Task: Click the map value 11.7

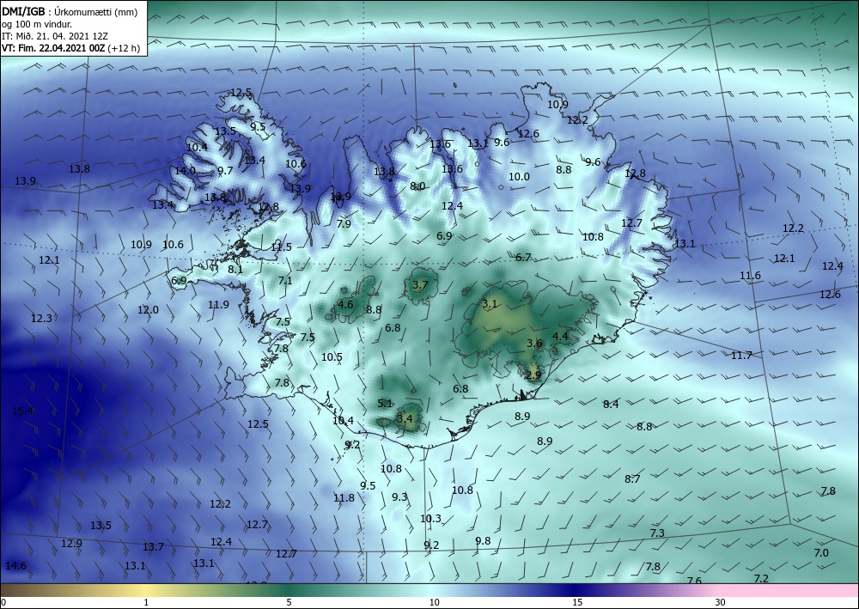Action: tap(741, 356)
